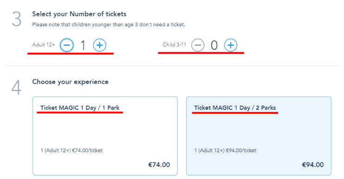
Task: Click the 'Adult 12+' label
Action: (x=44, y=45)
